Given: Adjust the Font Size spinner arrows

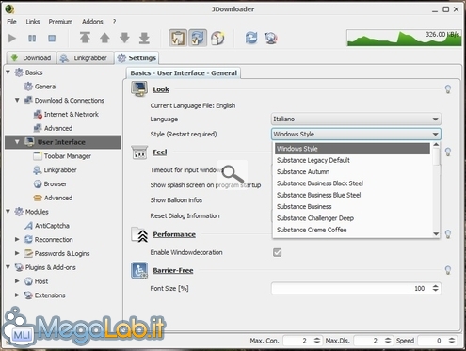Looking at the screenshot, I should (435, 288).
